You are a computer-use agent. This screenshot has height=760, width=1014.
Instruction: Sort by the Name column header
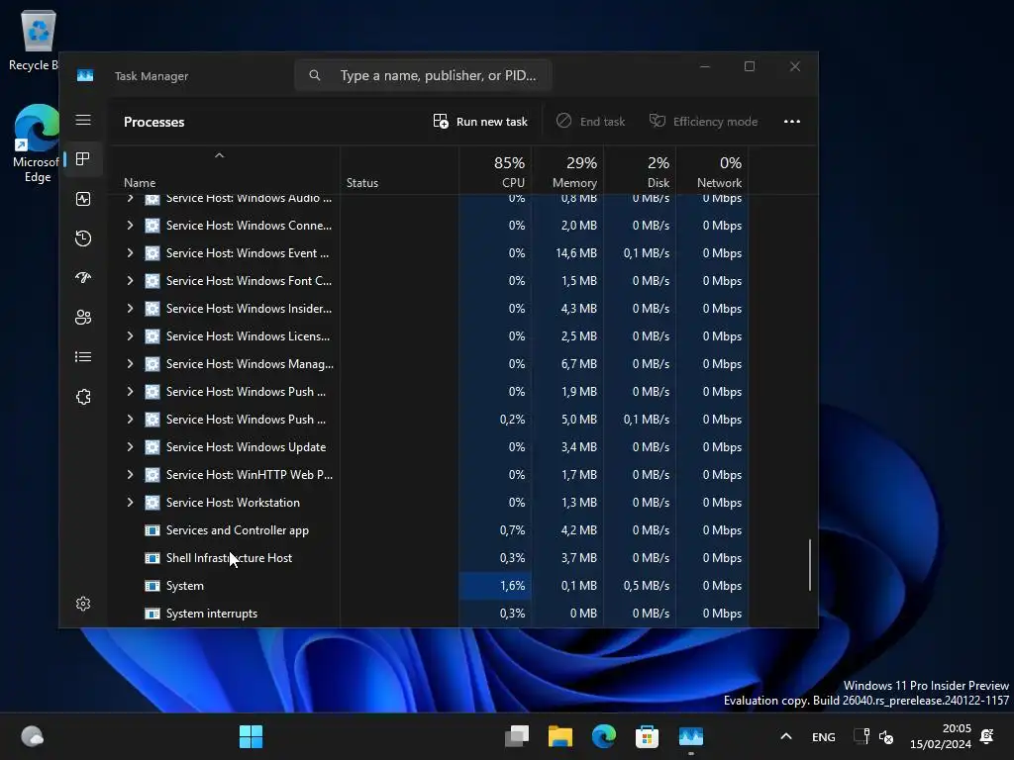tap(224, 170)
